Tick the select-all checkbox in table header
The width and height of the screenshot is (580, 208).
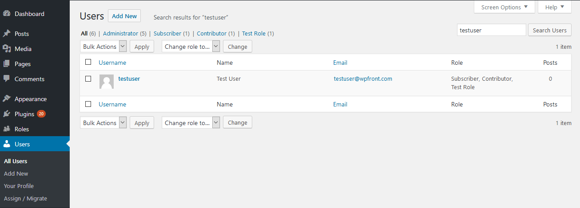88,62
